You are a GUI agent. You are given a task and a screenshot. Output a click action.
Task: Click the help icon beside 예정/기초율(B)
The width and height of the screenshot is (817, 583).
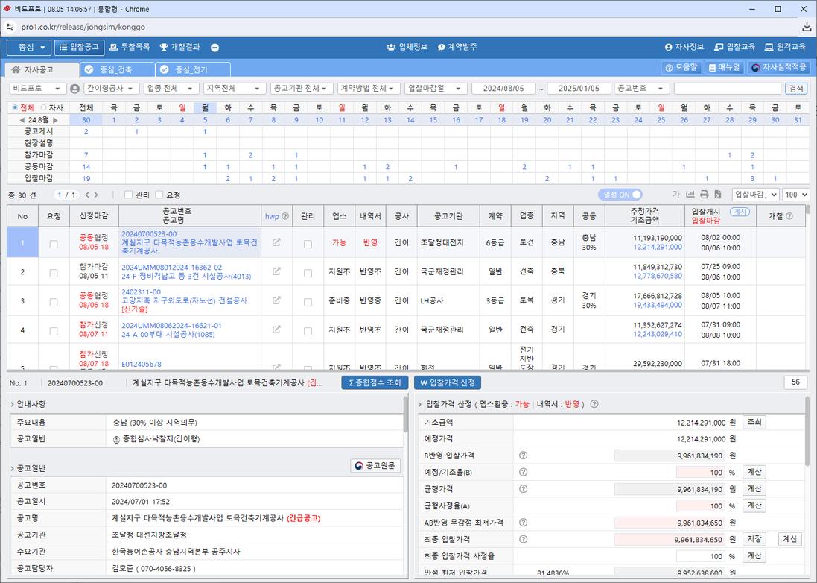523,472
